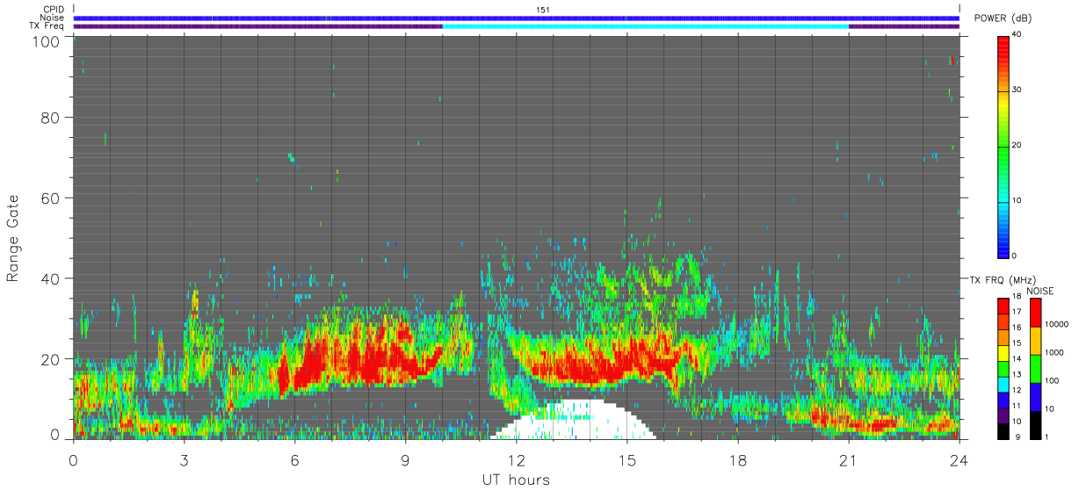Click the 'Noise' row label
The height and width of the screenshot is (498, 1079).
(54, 18)
